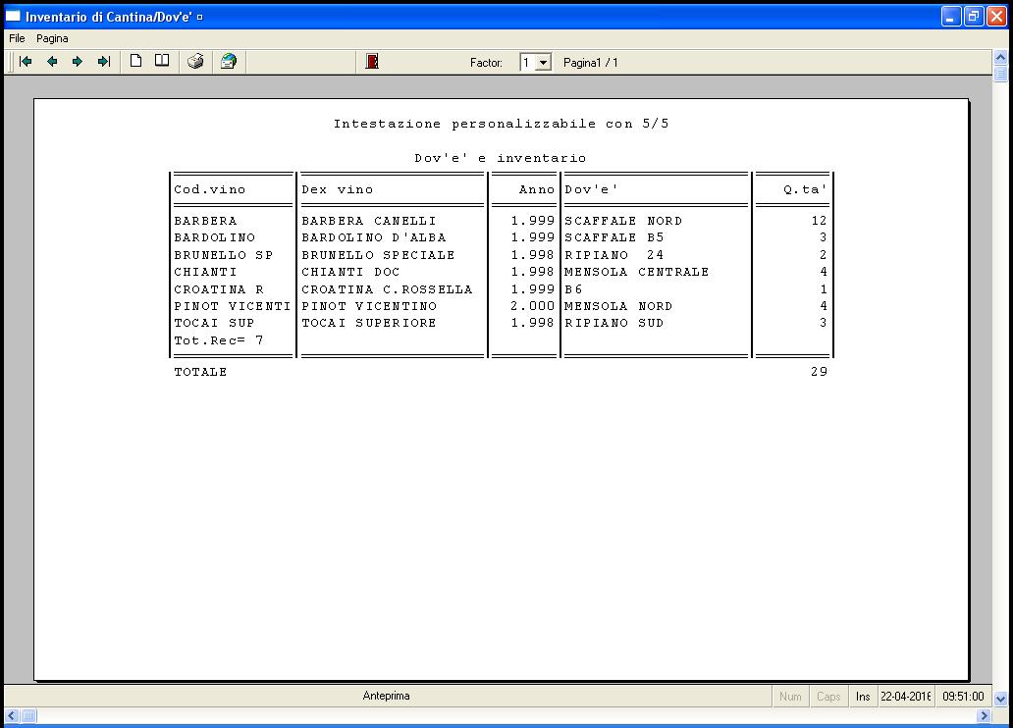
Task: Go to the first page
Action: click(x=26, y=62)
